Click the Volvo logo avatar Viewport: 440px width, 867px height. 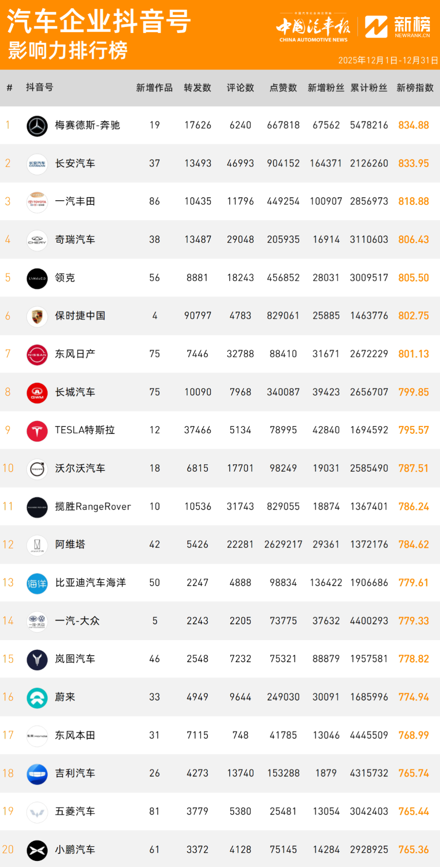click(x=37, y=469)
